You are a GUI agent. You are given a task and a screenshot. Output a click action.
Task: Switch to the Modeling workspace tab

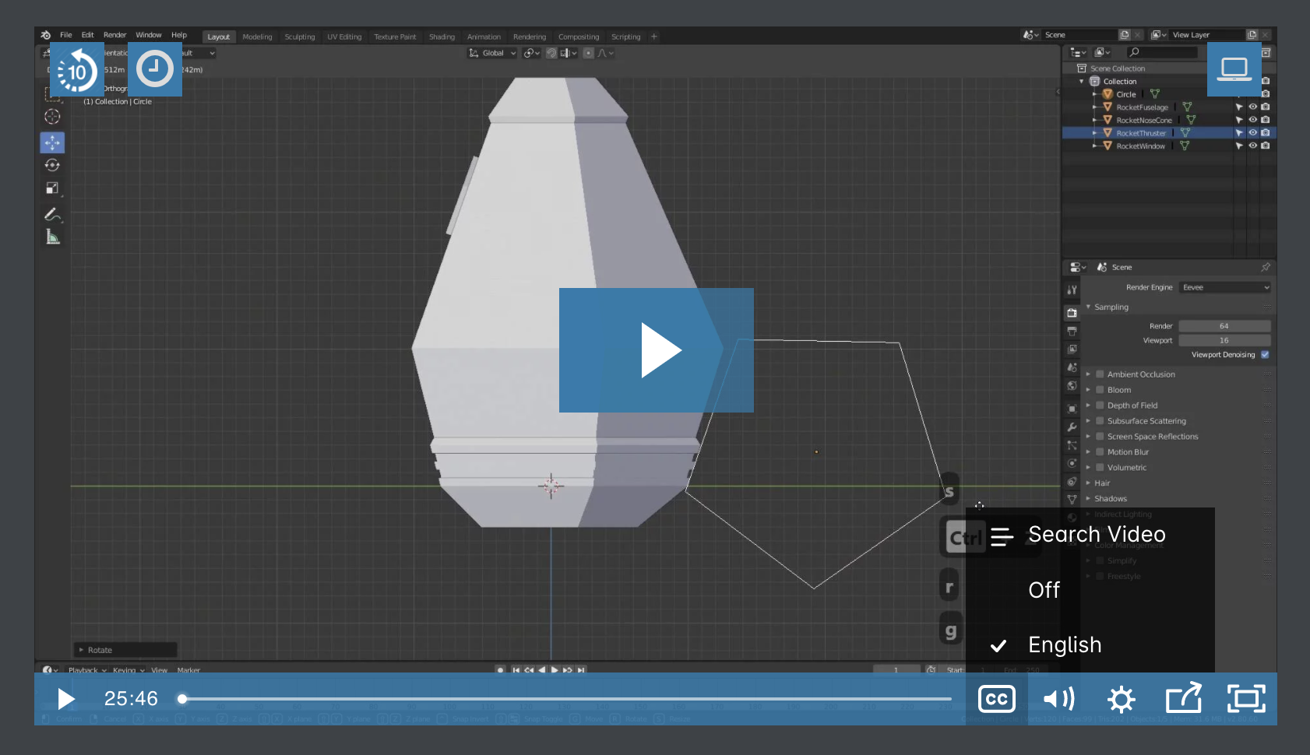coord(257,37)
